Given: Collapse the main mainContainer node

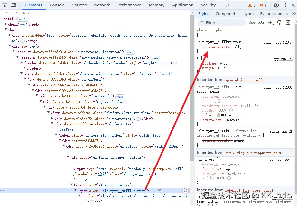Looking at the screenshot, I should (22, 74).
